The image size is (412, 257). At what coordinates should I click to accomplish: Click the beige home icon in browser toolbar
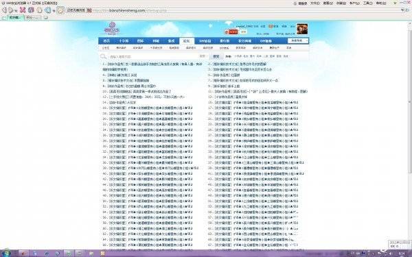pyautogui.click(x=39, y=10)
